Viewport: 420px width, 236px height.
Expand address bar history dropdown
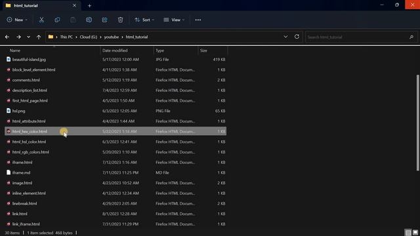(286, 37)
